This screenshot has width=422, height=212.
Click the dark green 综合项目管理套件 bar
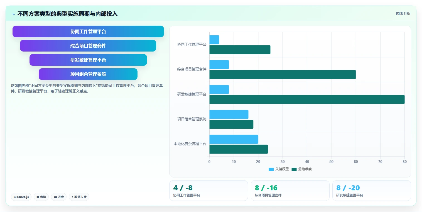click(283, 74)
